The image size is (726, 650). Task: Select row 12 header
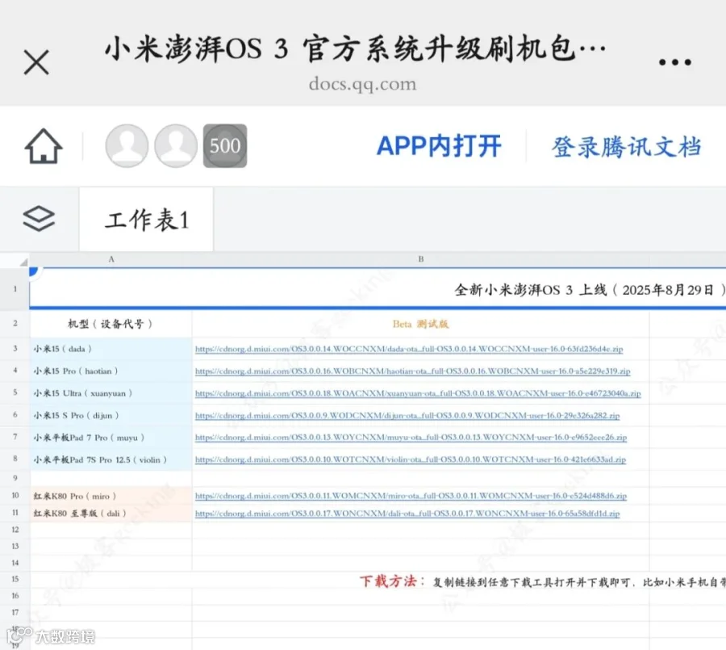[15, 530]
